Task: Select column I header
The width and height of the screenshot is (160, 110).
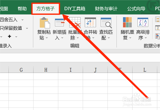Action: coord(70,70)
